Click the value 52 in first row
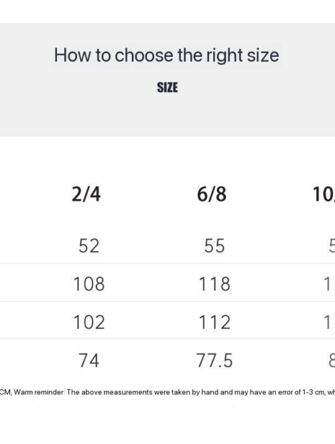Screen dimensions: 335x444 pyautogui.click(x=89, y=246)
